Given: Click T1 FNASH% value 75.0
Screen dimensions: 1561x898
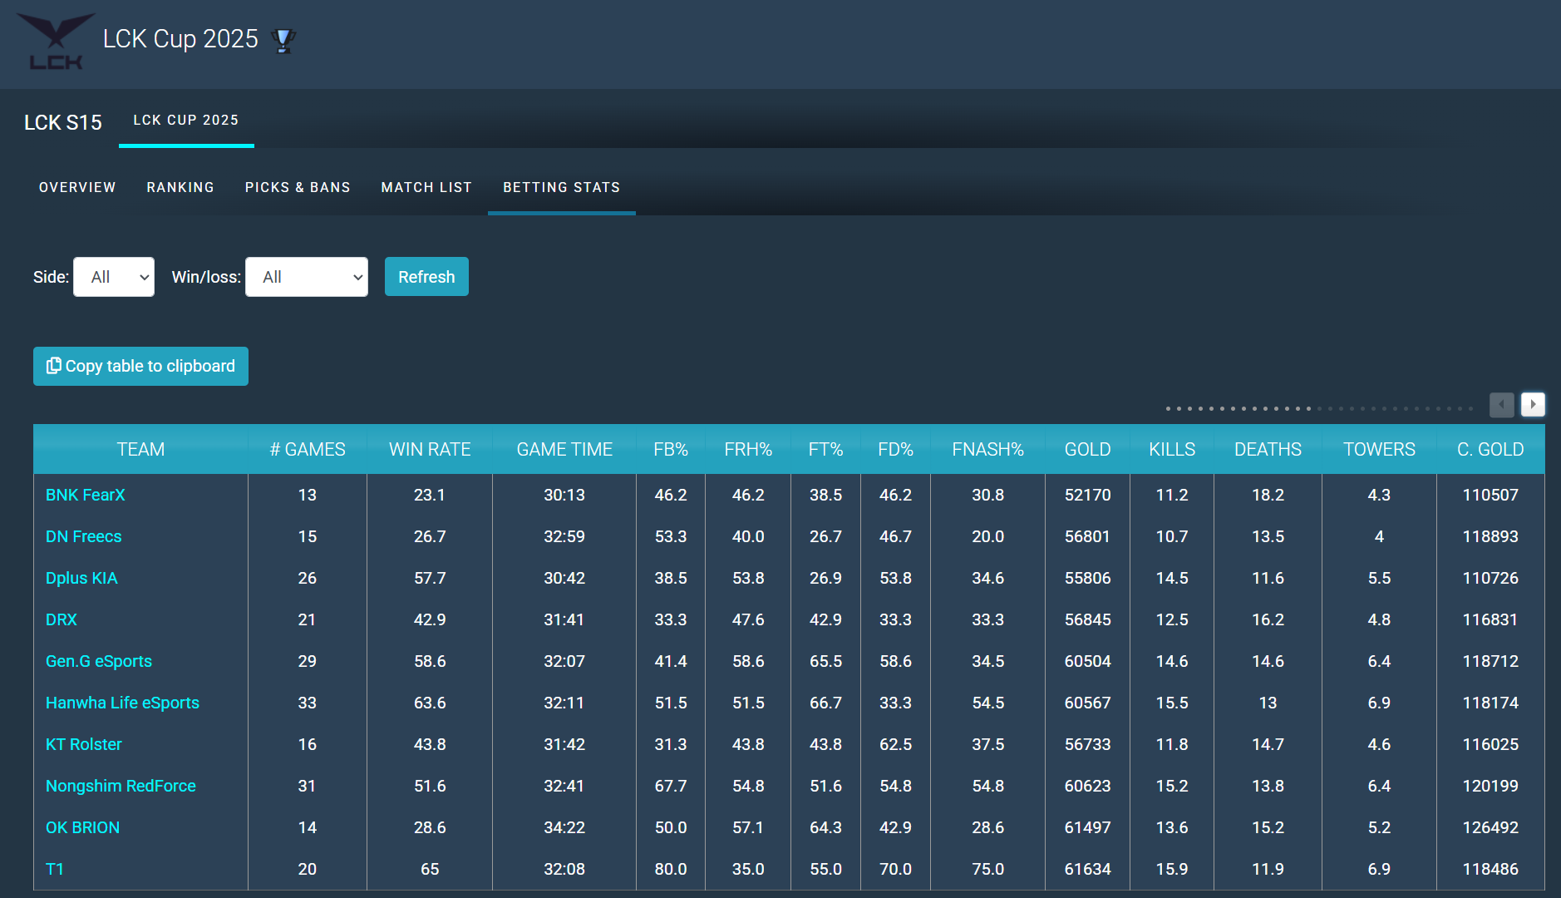Looking at the screenshot, I should (988, 869).
